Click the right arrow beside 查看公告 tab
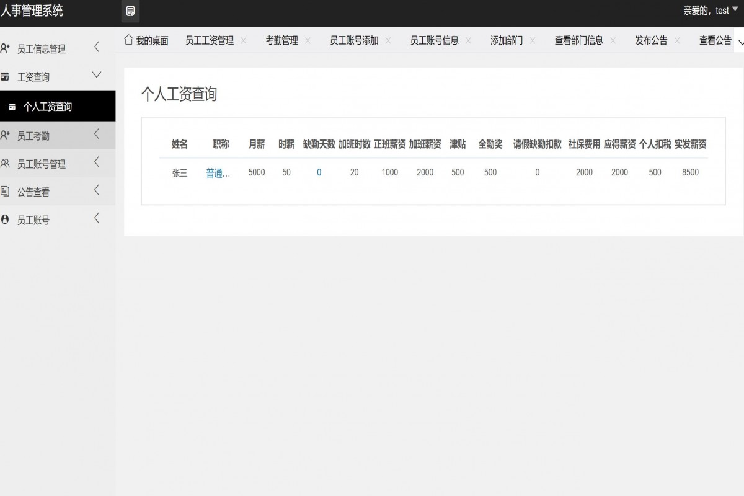The image size is (744, 496). click(x=742, y=40)
